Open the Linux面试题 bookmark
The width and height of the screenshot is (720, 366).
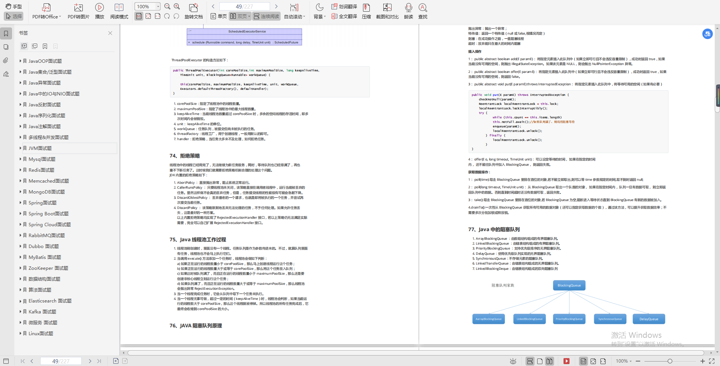[41, 333]
